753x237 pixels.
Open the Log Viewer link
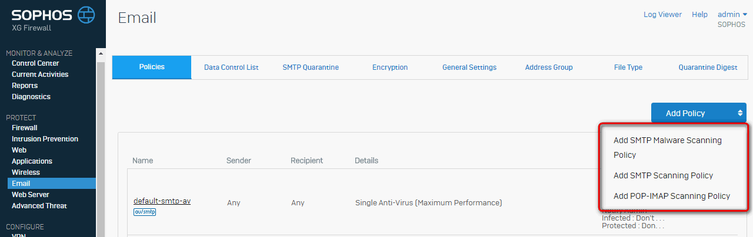coord(662,15)
